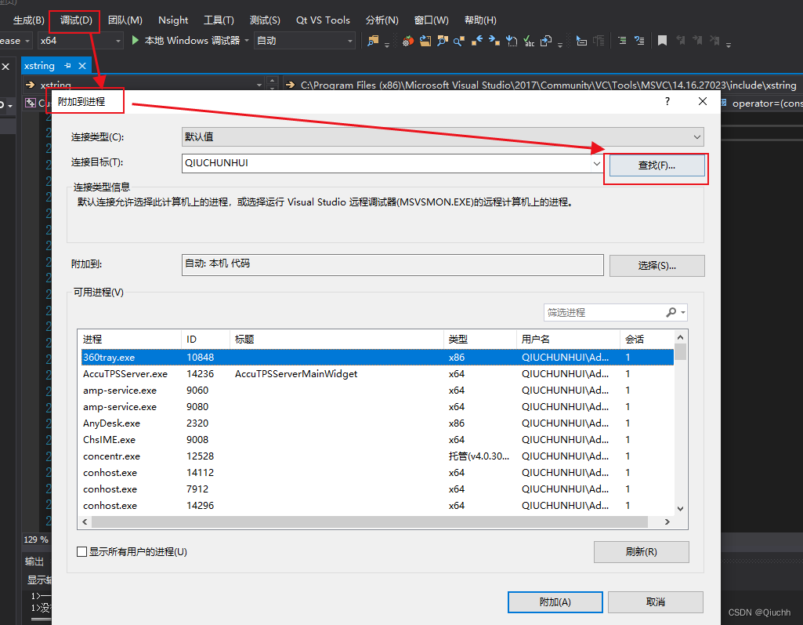Expand the connection type dropdown
803x625 pixels.
(x=697, y=137)
